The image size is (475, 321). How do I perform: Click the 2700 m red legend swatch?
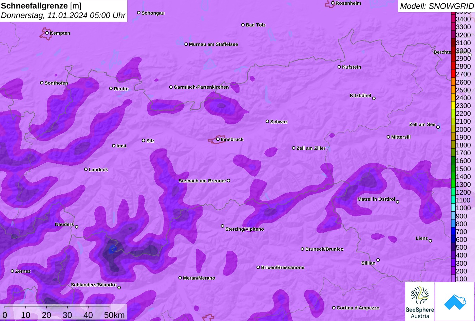[x=453, y=74]
